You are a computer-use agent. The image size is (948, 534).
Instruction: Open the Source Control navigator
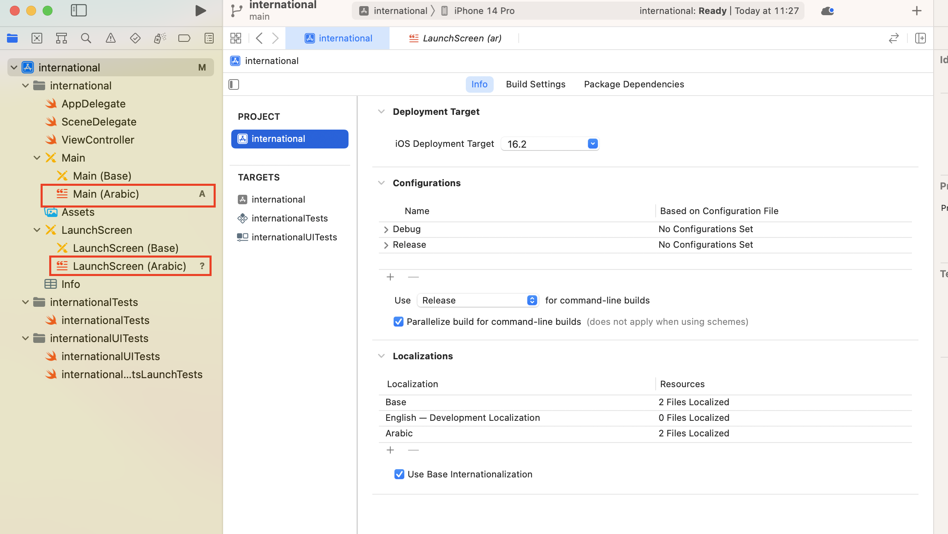[37, 38]
